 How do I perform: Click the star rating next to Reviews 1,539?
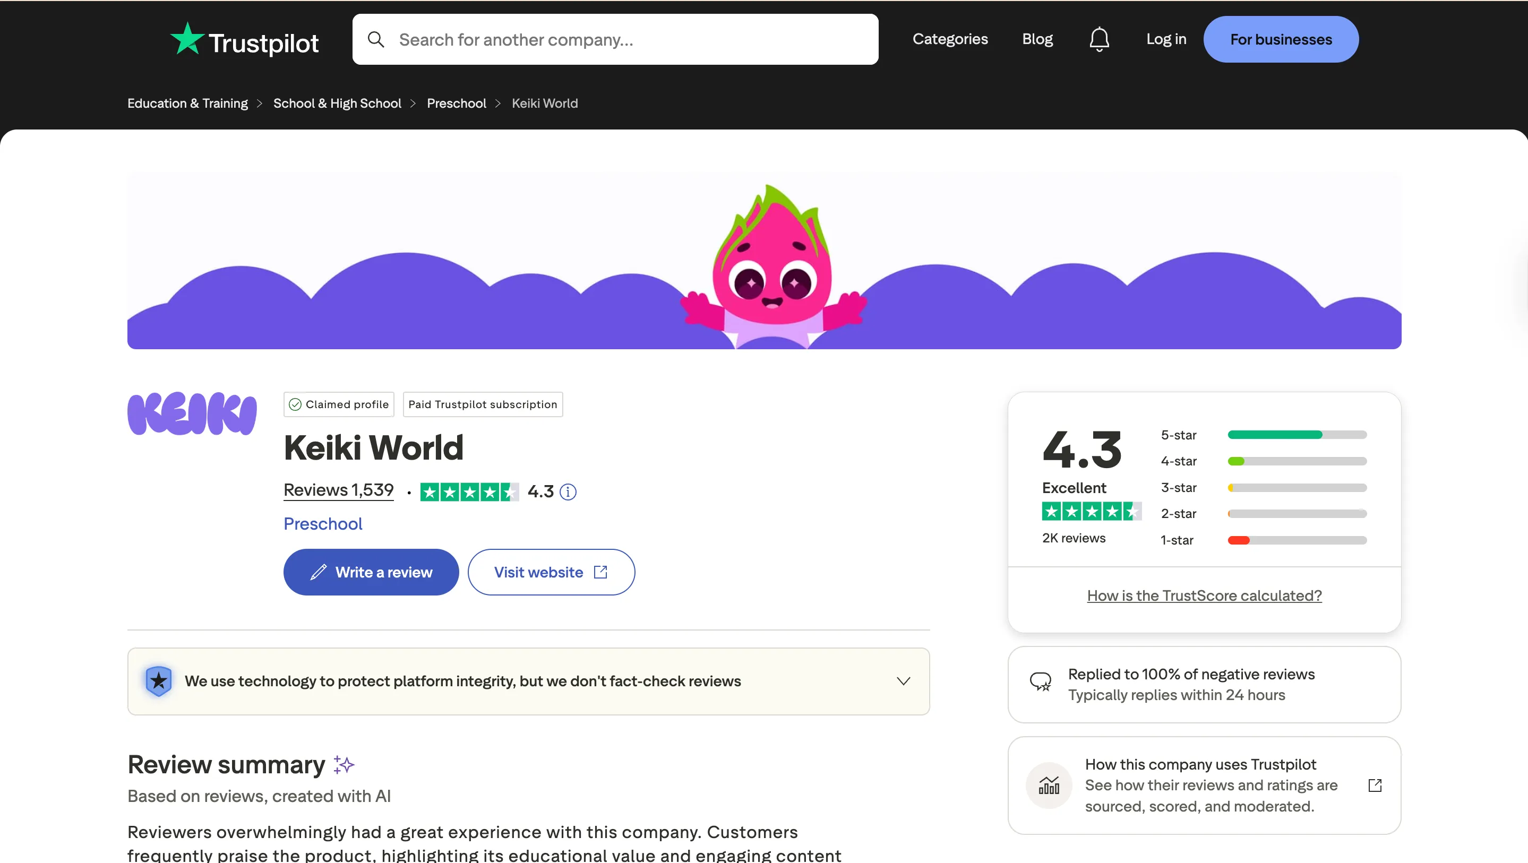(x=469, y=491)
